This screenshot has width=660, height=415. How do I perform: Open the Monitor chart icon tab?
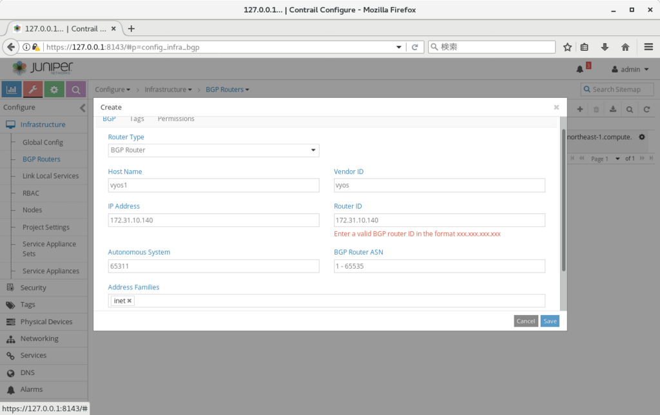pos(12,89)
